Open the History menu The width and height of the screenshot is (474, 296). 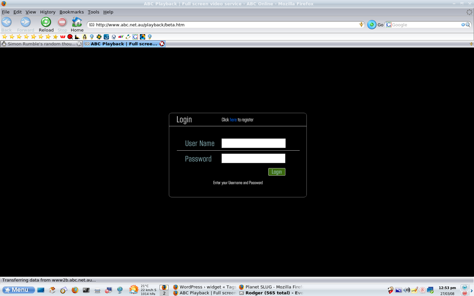coord(48,12)
